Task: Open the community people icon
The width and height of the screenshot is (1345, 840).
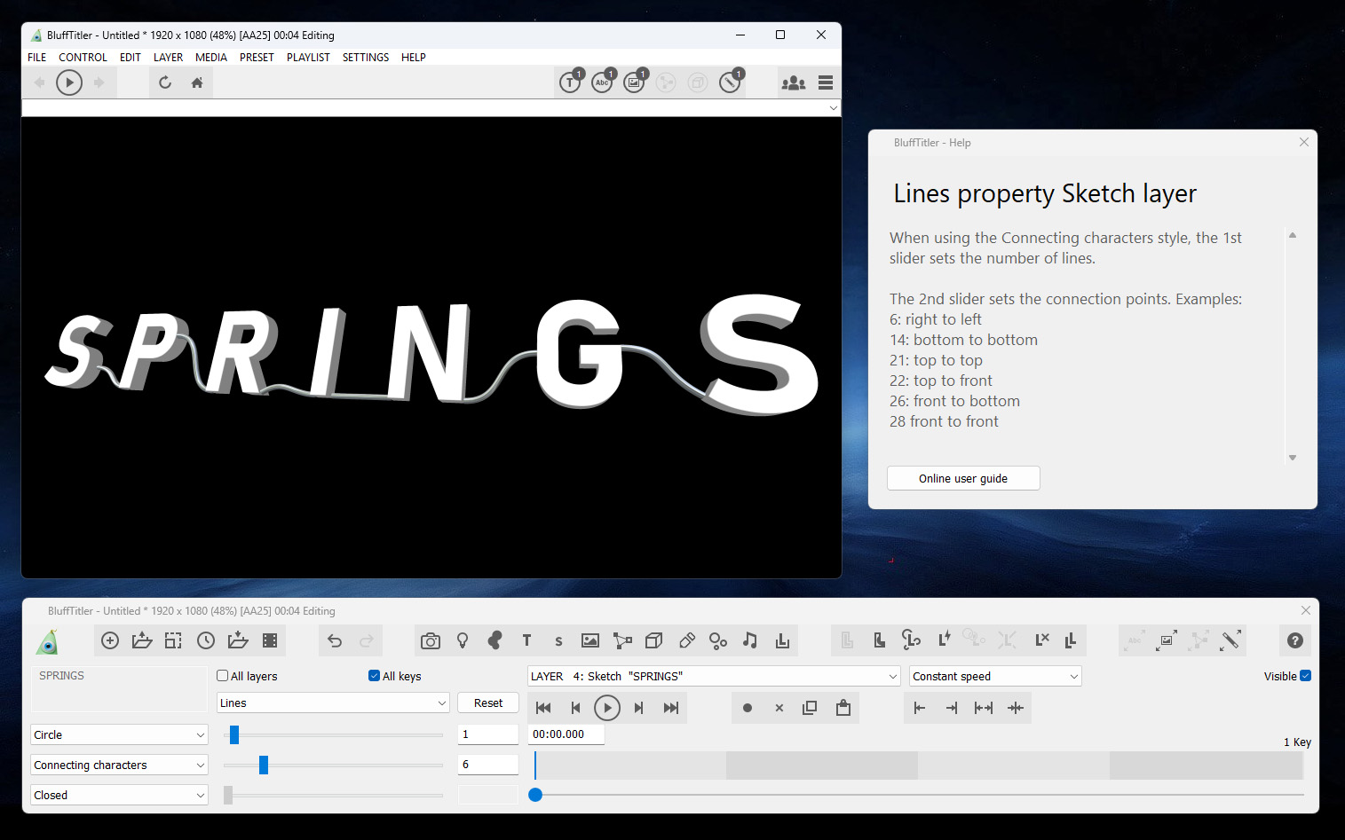Action: click(793, 82)
